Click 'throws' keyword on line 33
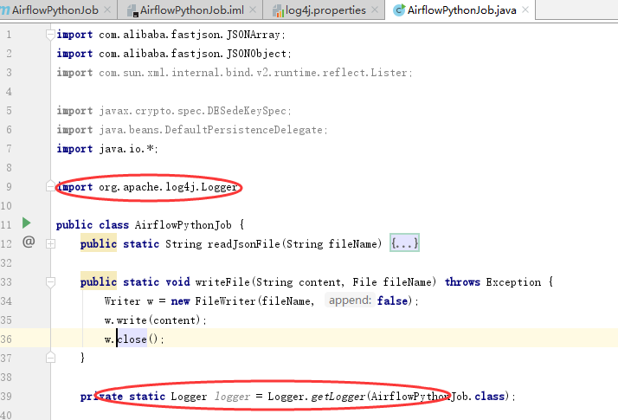The height and width of the screenshot is (420, 618). coord(462,282)
